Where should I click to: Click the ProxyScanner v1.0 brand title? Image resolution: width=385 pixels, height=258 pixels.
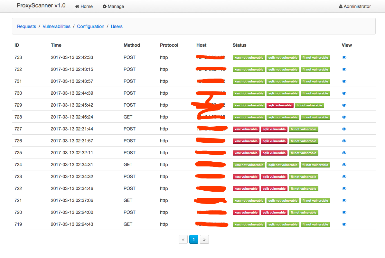pos(41,6)
